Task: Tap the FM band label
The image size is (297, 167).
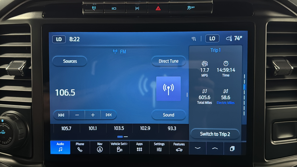Action: [123, 51]
